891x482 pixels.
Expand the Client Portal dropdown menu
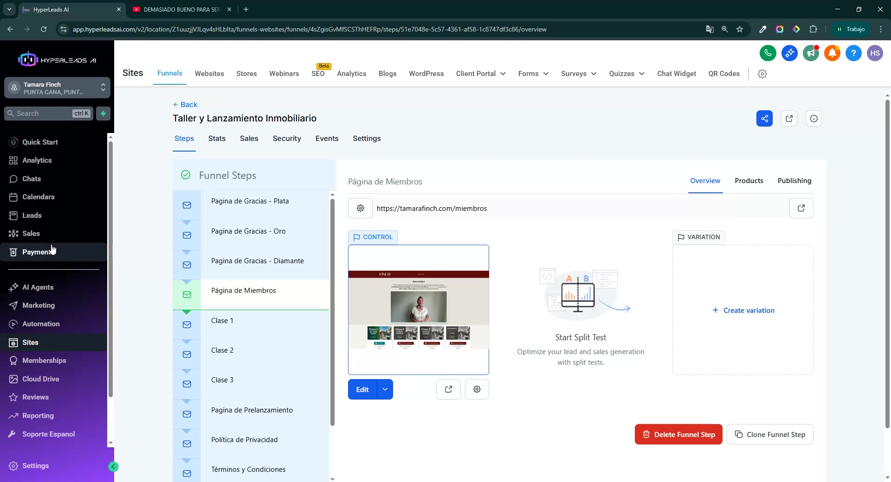click(481, 74)
